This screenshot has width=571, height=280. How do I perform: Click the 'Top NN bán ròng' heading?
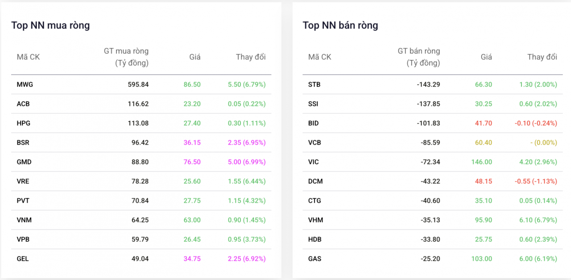[340, 25]
